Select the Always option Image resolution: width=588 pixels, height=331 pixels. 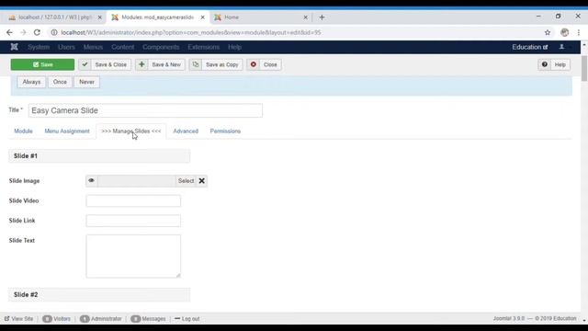pos(31,82)
